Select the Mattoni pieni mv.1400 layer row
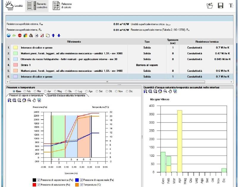This screenshot has height=187, width=239. click(120, 71)
